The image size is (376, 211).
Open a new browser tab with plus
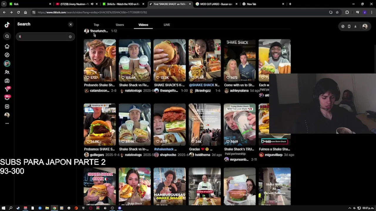[290, 4]
